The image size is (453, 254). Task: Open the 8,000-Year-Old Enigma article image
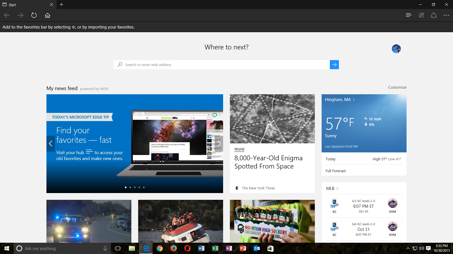(272, 119)
